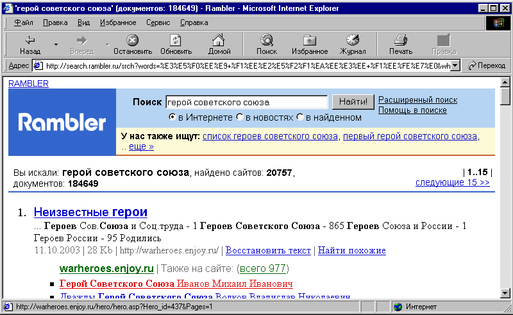Stop loading with the Остановить icon
Screen dimensions: 513x315
tap(133, 40)
